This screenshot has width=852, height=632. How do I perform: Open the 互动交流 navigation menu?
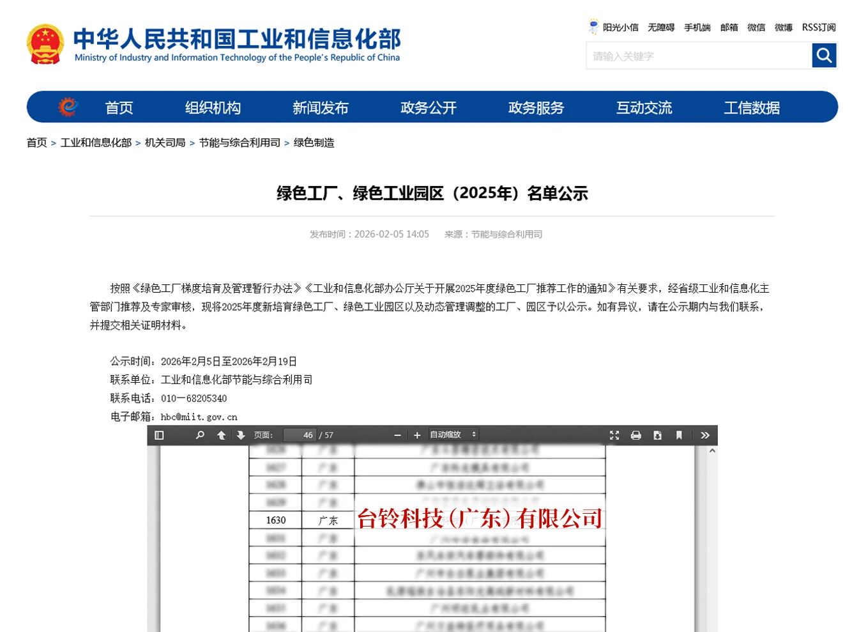[x=643, y=107]
